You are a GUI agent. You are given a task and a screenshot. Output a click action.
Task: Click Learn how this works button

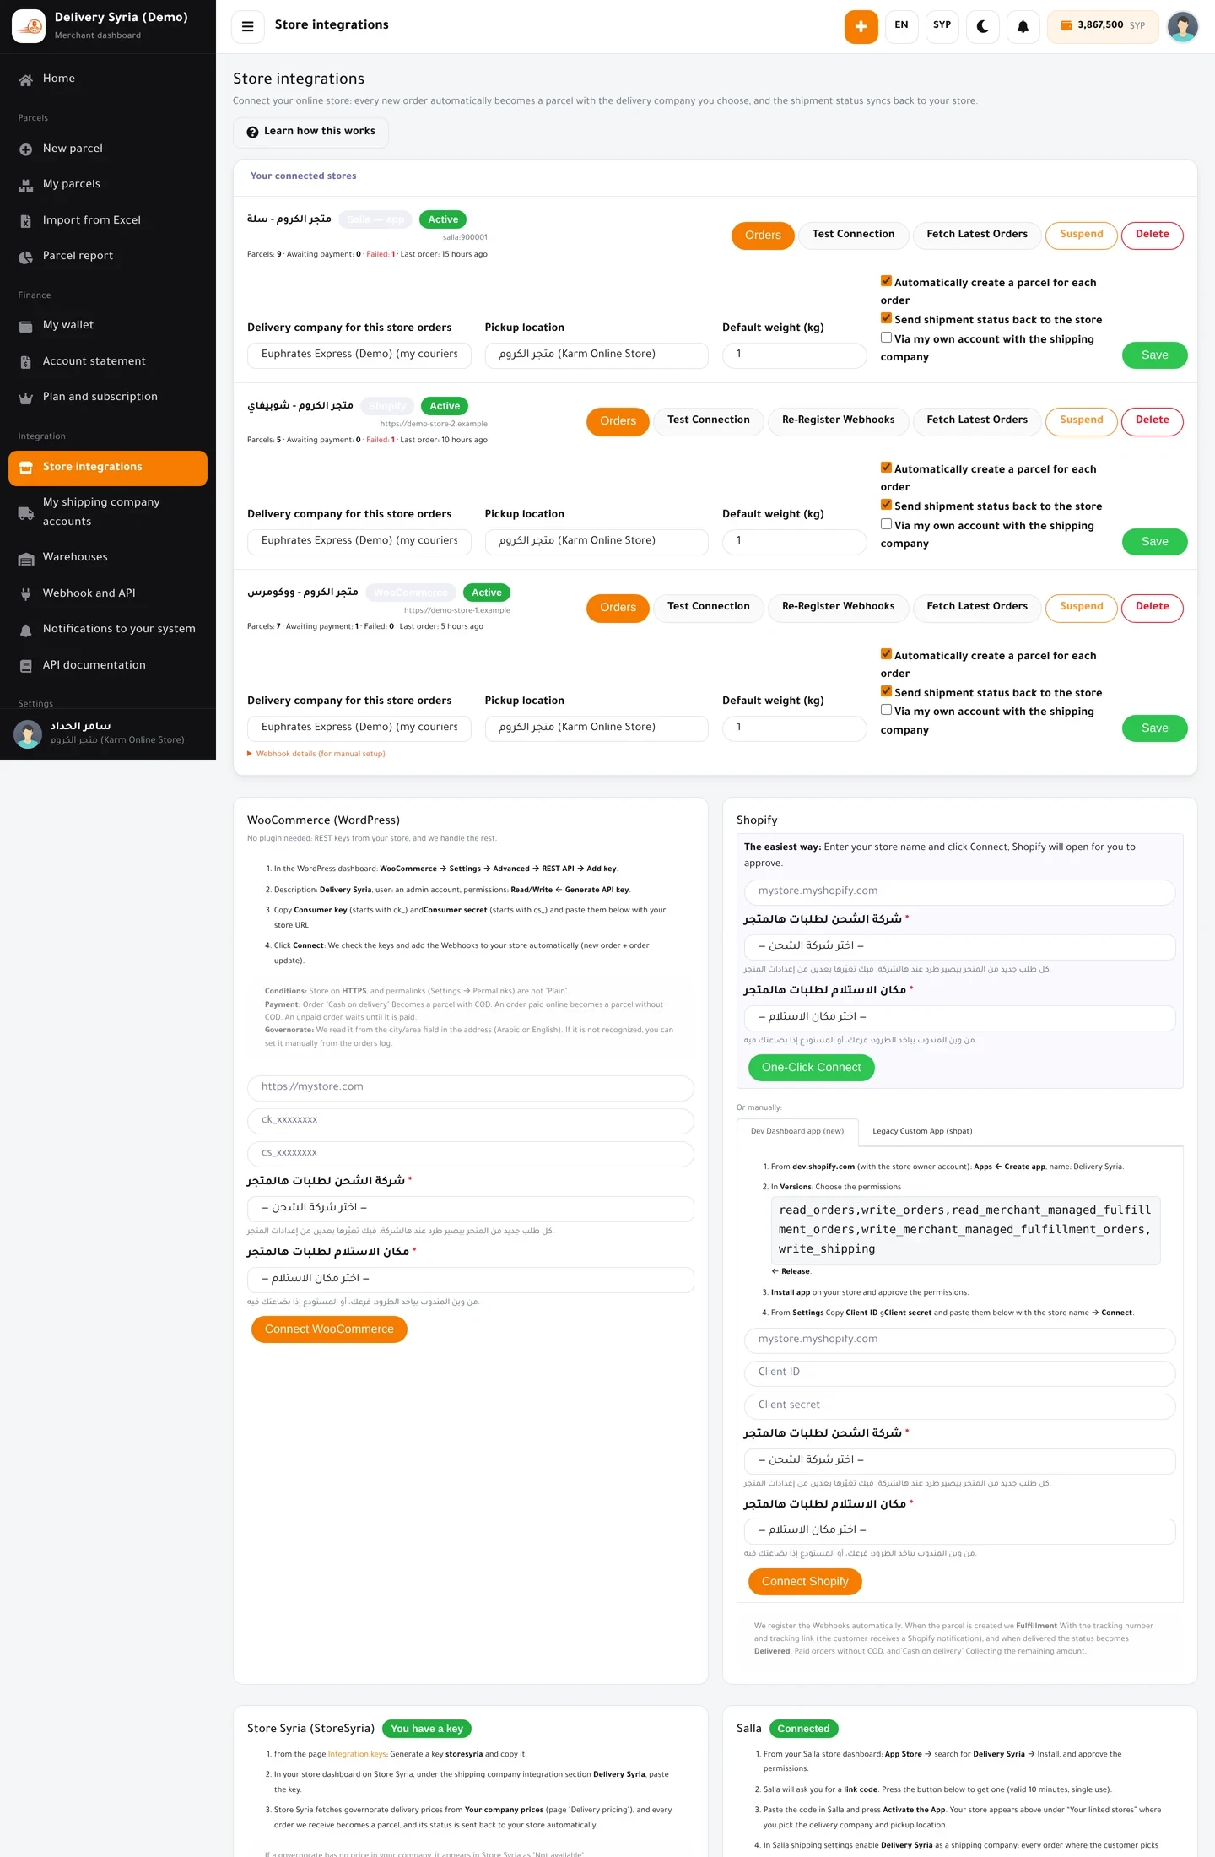pos(310,132)
